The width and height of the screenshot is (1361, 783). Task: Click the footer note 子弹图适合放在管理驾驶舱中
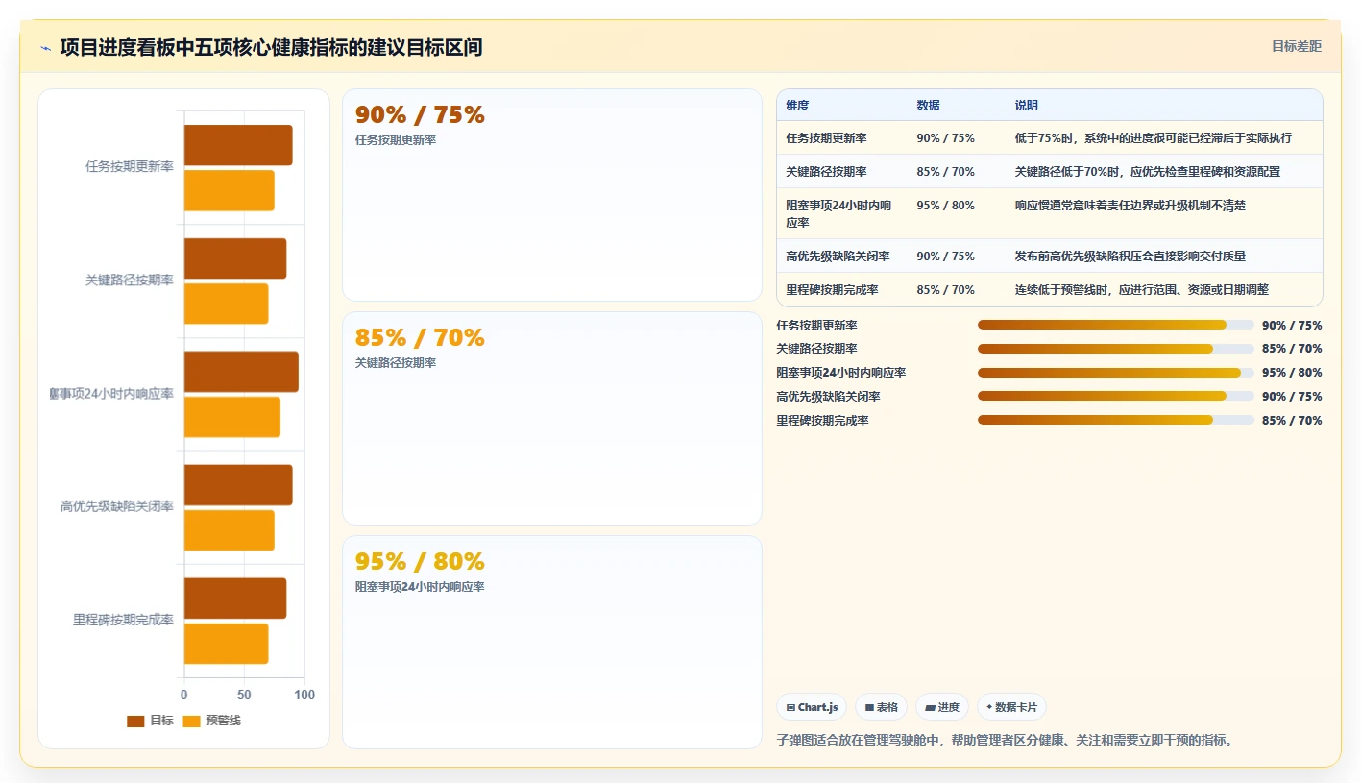1004,741
